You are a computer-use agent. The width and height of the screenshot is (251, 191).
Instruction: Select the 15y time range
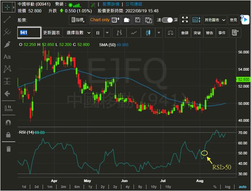pos(168,187)
